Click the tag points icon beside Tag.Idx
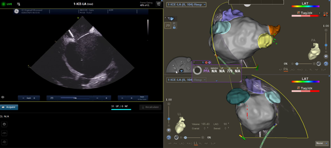 coord(327,14)
